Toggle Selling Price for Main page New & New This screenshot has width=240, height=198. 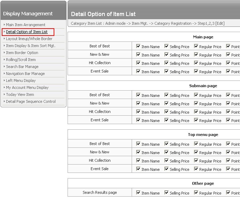[x=167, y=54]
